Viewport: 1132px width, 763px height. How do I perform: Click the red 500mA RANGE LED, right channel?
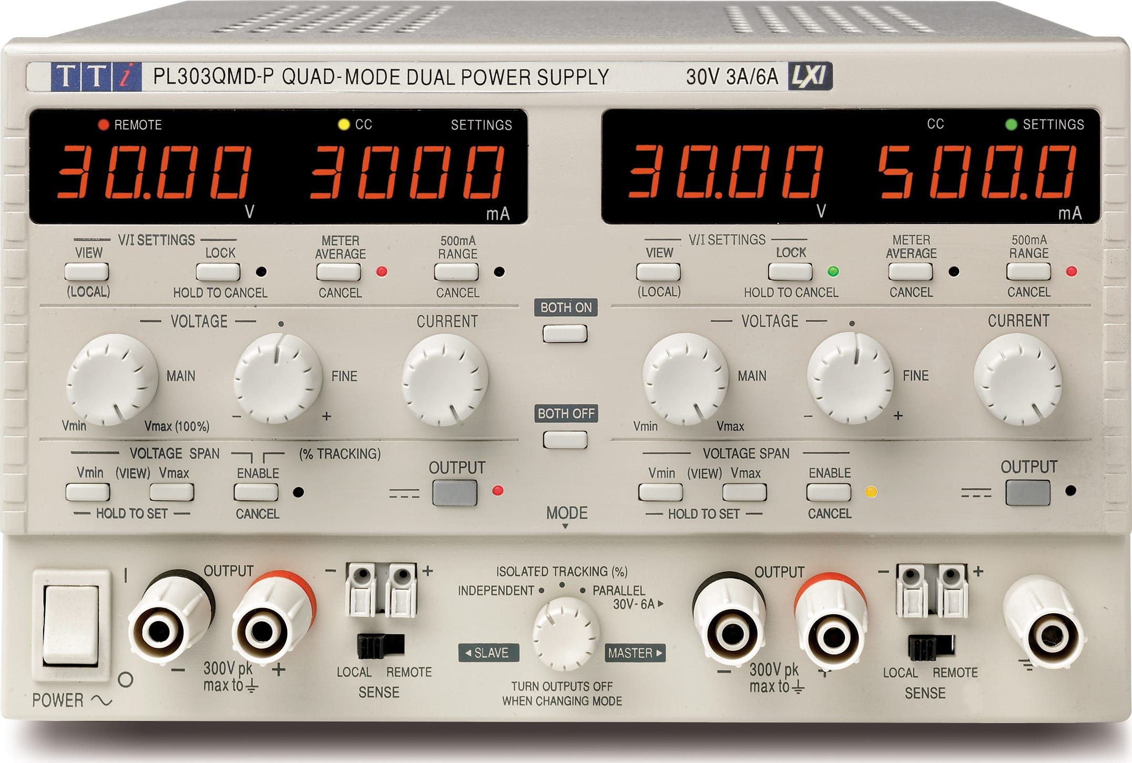click(x=1072, y=271)
